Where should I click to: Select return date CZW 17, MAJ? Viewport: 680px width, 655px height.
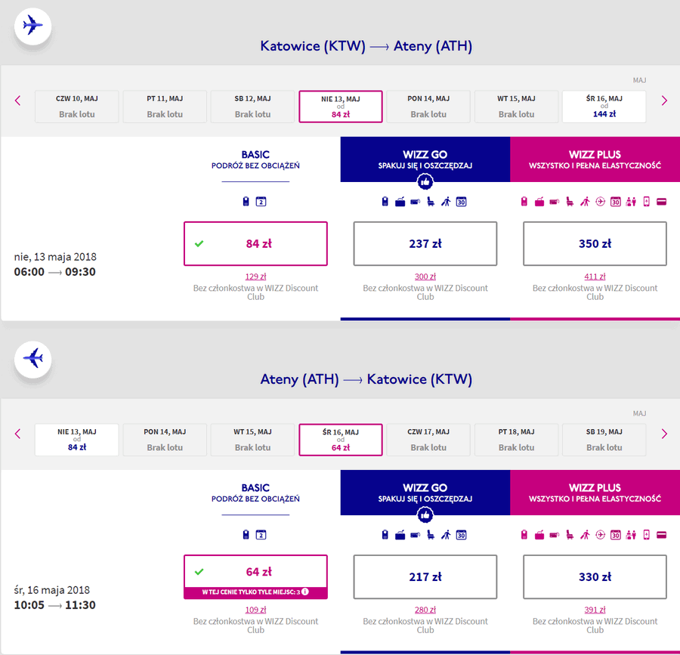pos(428,440)
